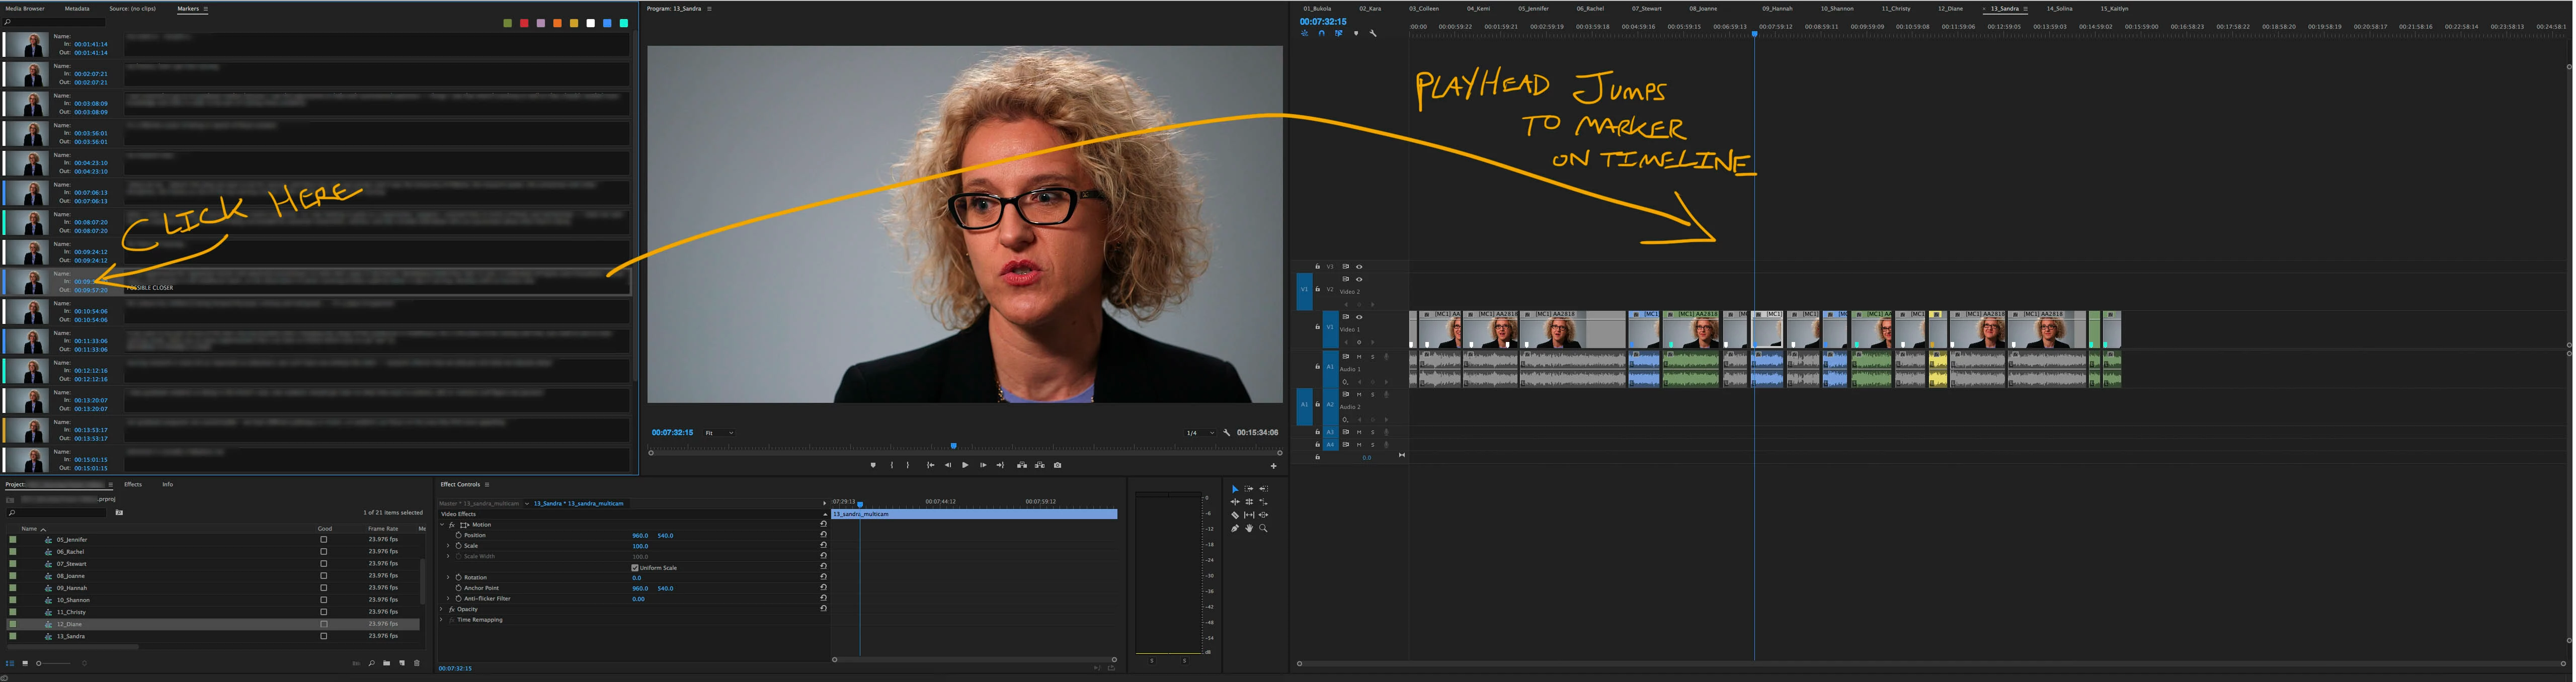Mute the Audio 1 track

tap(1359, 356)
